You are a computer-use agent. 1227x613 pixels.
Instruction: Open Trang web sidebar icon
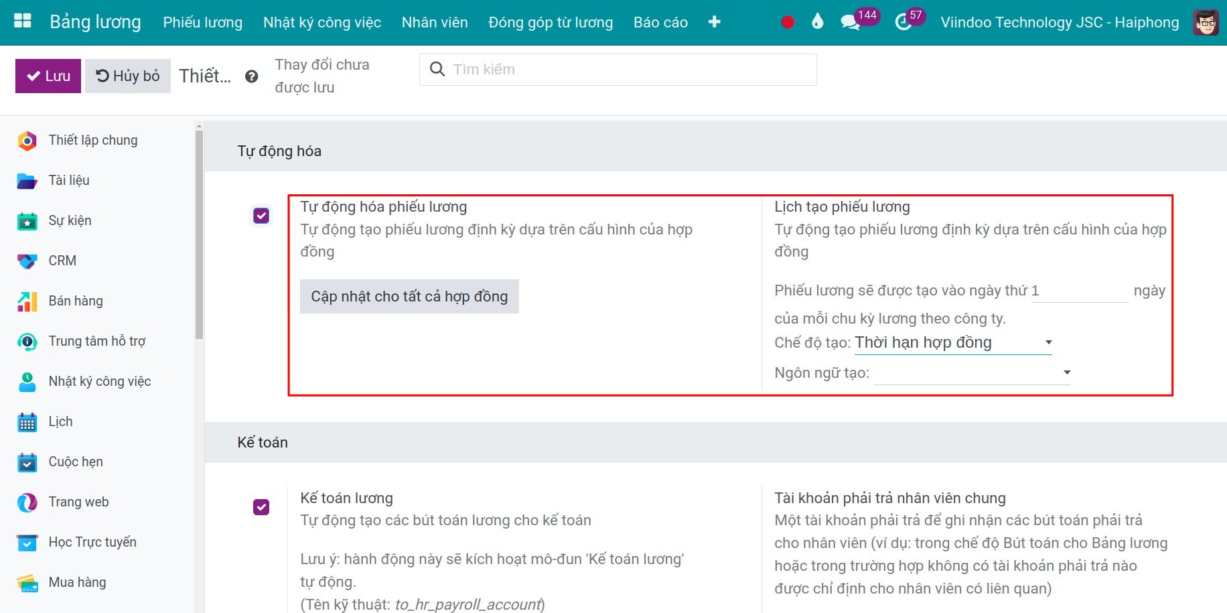27,502
